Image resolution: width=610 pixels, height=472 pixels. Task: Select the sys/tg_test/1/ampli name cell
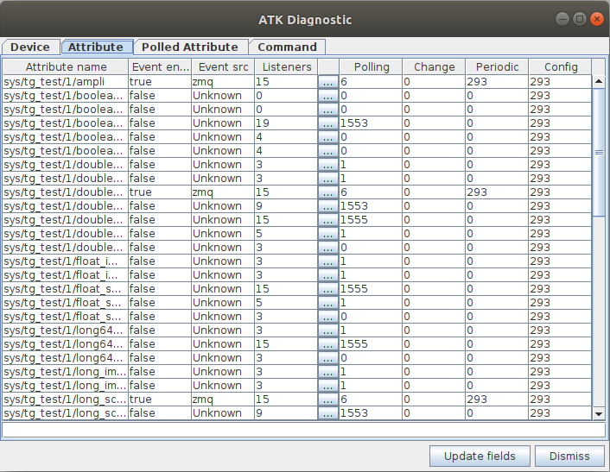[66, 82]
